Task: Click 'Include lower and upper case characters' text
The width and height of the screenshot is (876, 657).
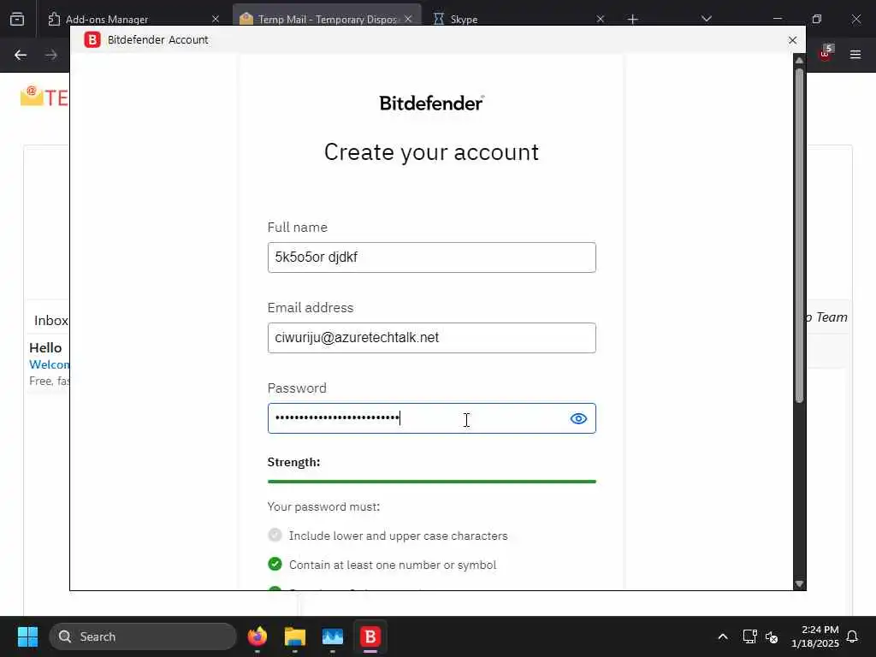Action: pyautogui.click(x=399, y=536)
